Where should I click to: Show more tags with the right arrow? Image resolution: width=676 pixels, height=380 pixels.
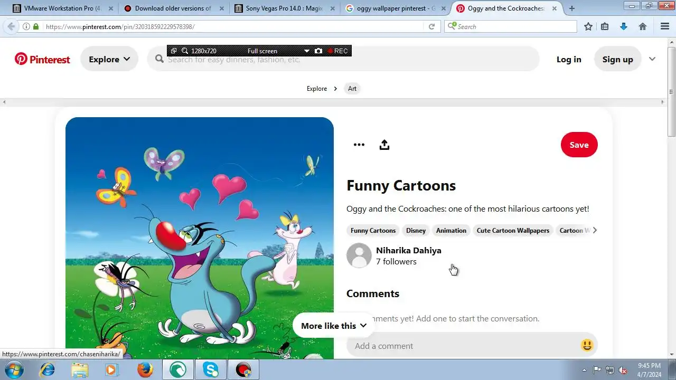(x=595, y=230)
